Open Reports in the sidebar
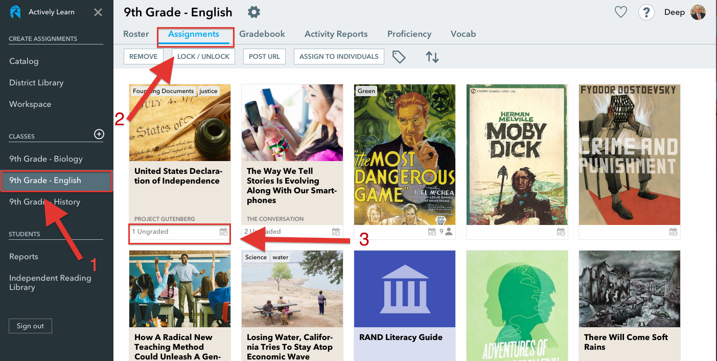The height and width of the screenshot is (361, 717). [24, 257]
